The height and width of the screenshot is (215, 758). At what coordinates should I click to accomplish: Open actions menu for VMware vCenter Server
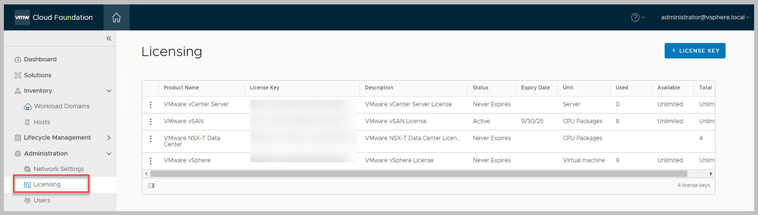click(150, 105)
